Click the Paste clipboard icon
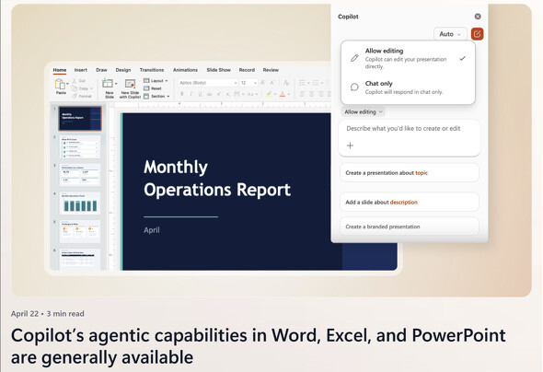This screenshot has width=543, height=372. pyautogui.click(x=60, y=84)
